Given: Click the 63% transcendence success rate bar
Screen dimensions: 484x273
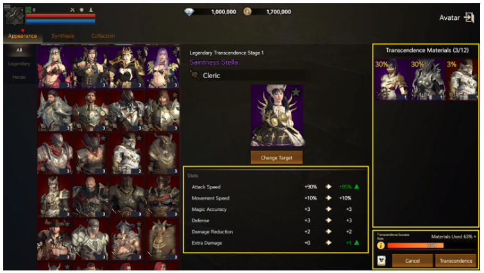Looking at the screenshot, I should tap(431, 245).
